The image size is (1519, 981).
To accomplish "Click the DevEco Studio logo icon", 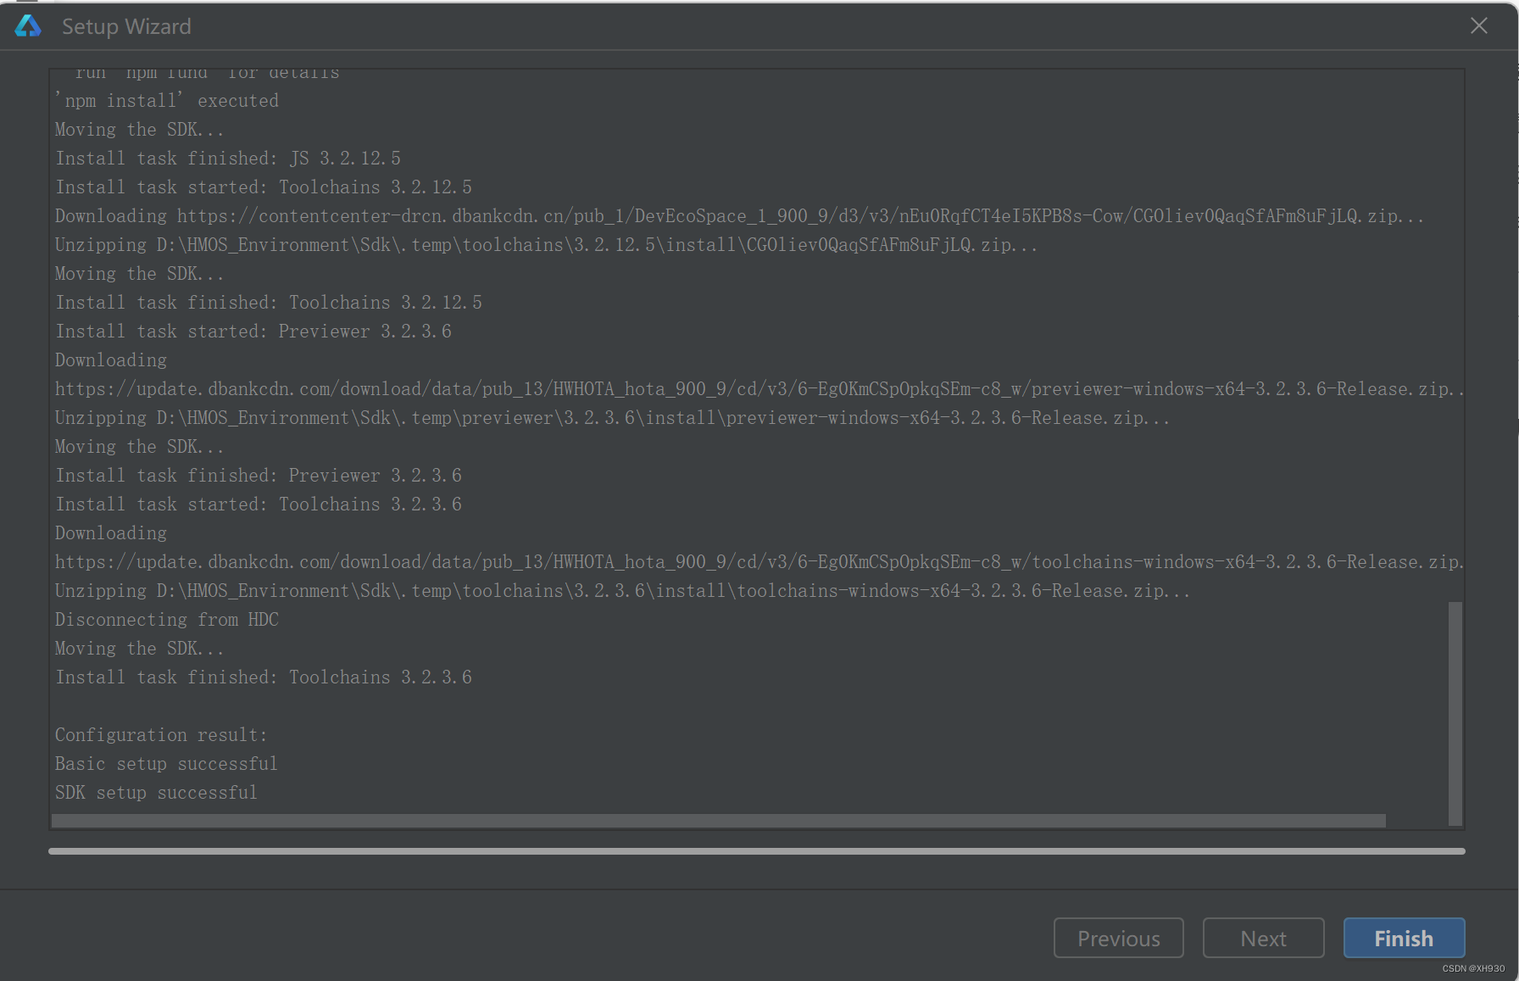I will (28, 26).
